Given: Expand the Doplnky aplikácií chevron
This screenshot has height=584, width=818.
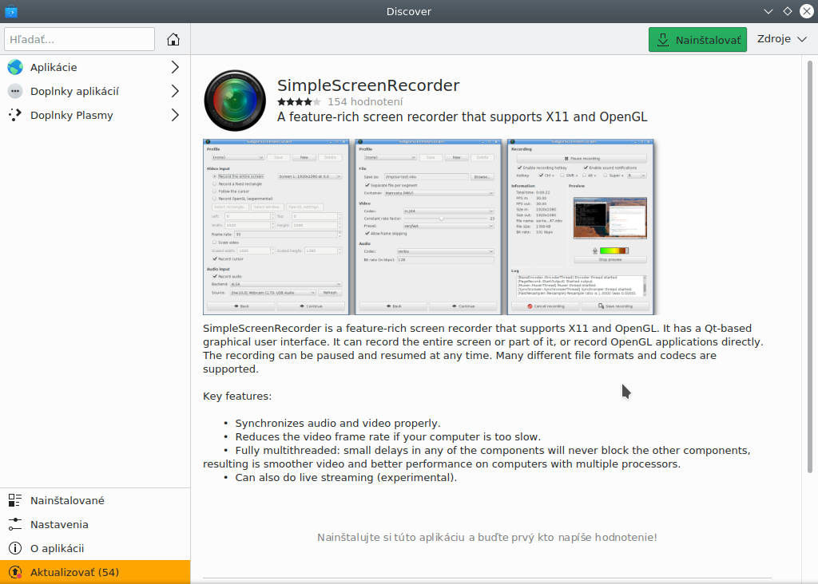Looking at the screenshot, I should [x=175, y=91].
